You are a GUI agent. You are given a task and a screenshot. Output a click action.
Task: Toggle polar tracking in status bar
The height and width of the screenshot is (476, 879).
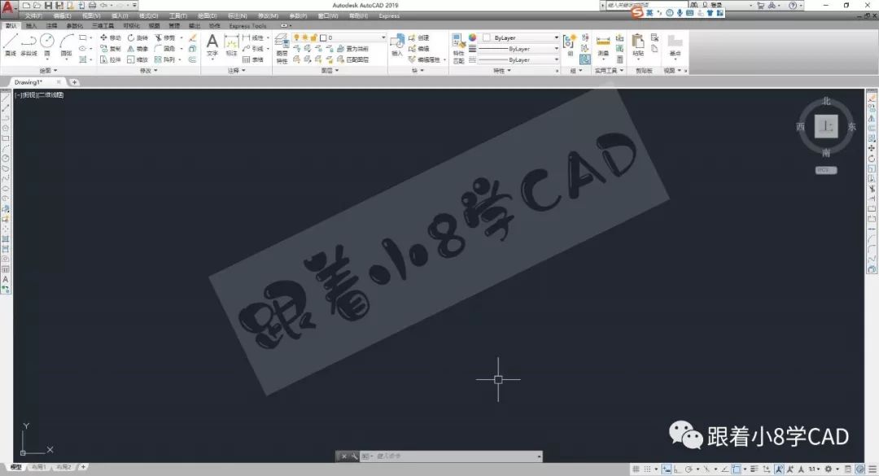pos(689,469)
